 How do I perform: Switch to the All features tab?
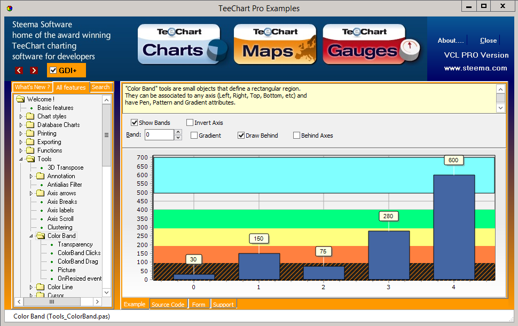[71, 87]
